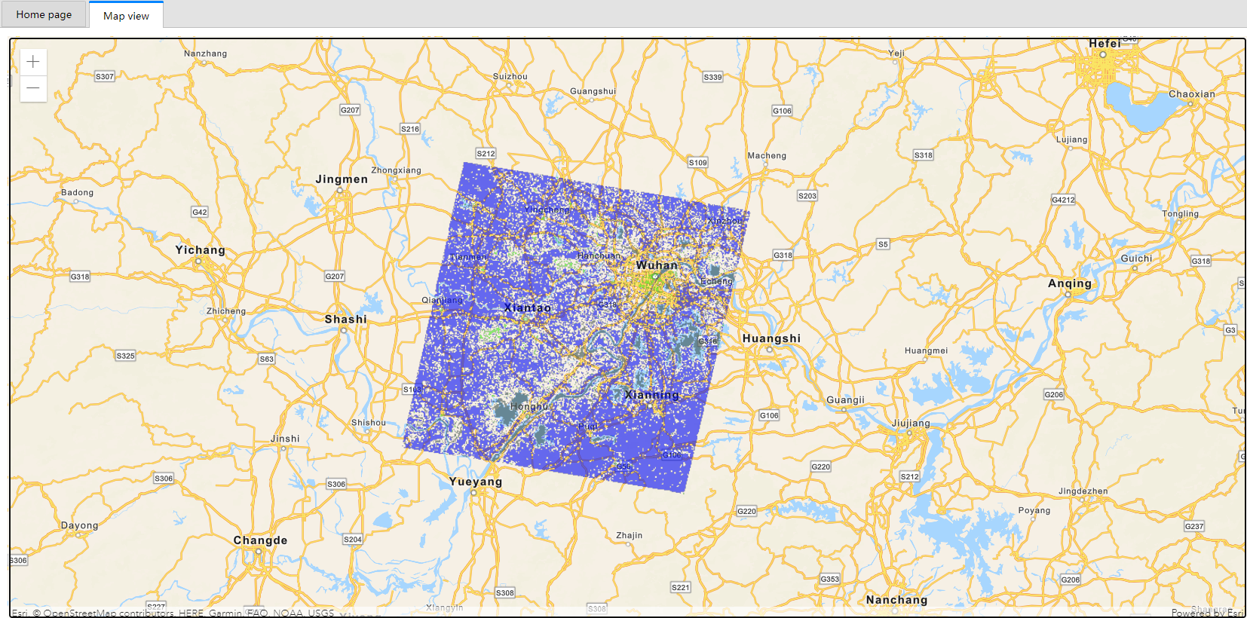Click the G4212 road shield

click(1063, 200)
